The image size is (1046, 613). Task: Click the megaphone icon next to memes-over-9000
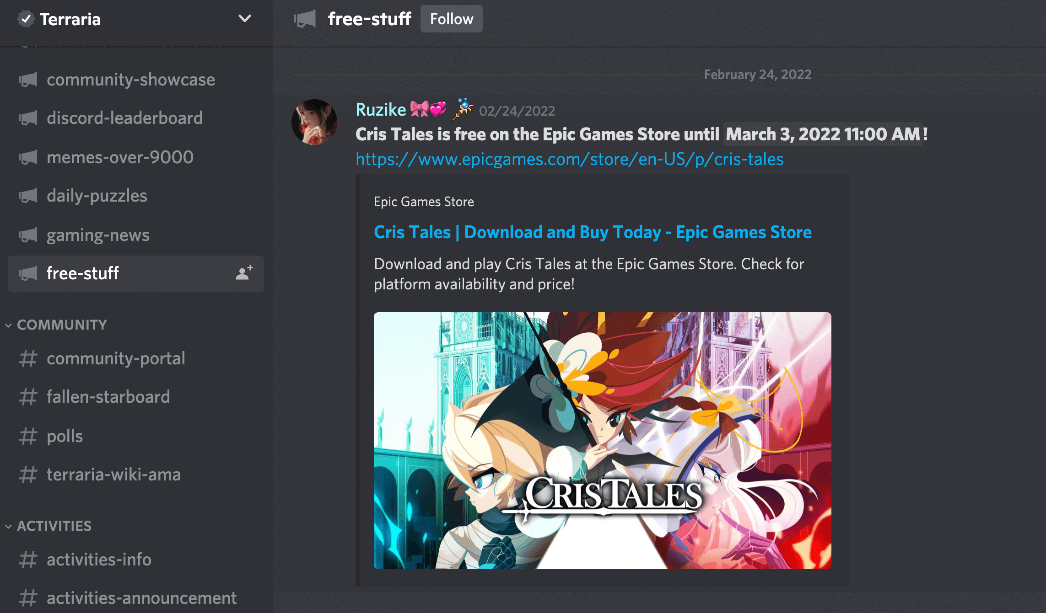28,157
